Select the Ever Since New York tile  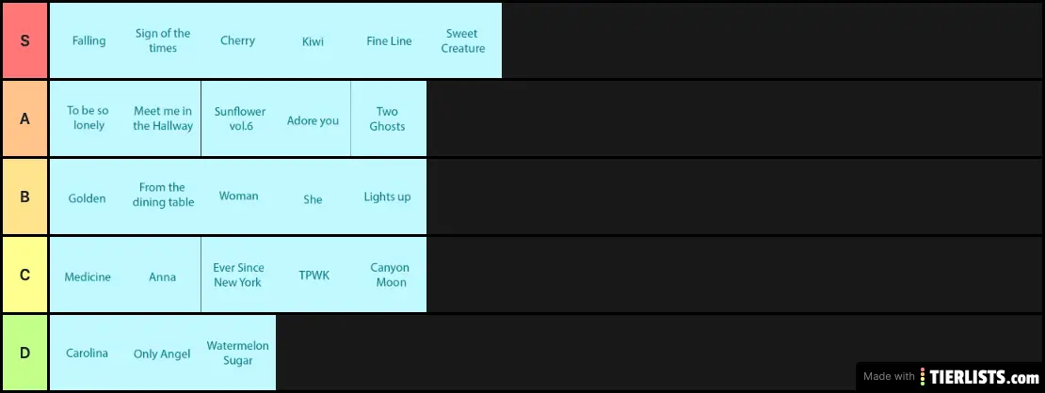point(239,275)
